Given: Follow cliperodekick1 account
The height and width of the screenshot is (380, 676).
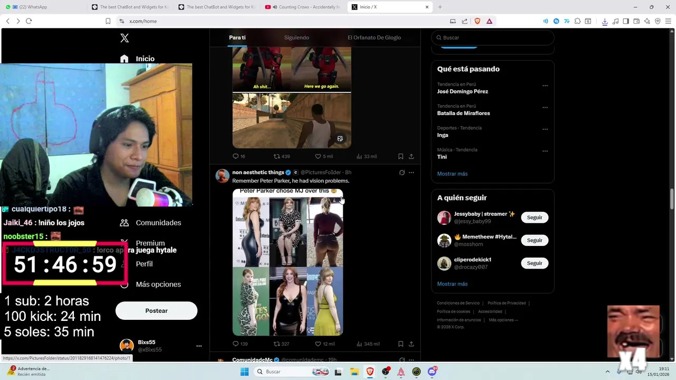Looking at the screenshot, I should (x=534, y=263).
